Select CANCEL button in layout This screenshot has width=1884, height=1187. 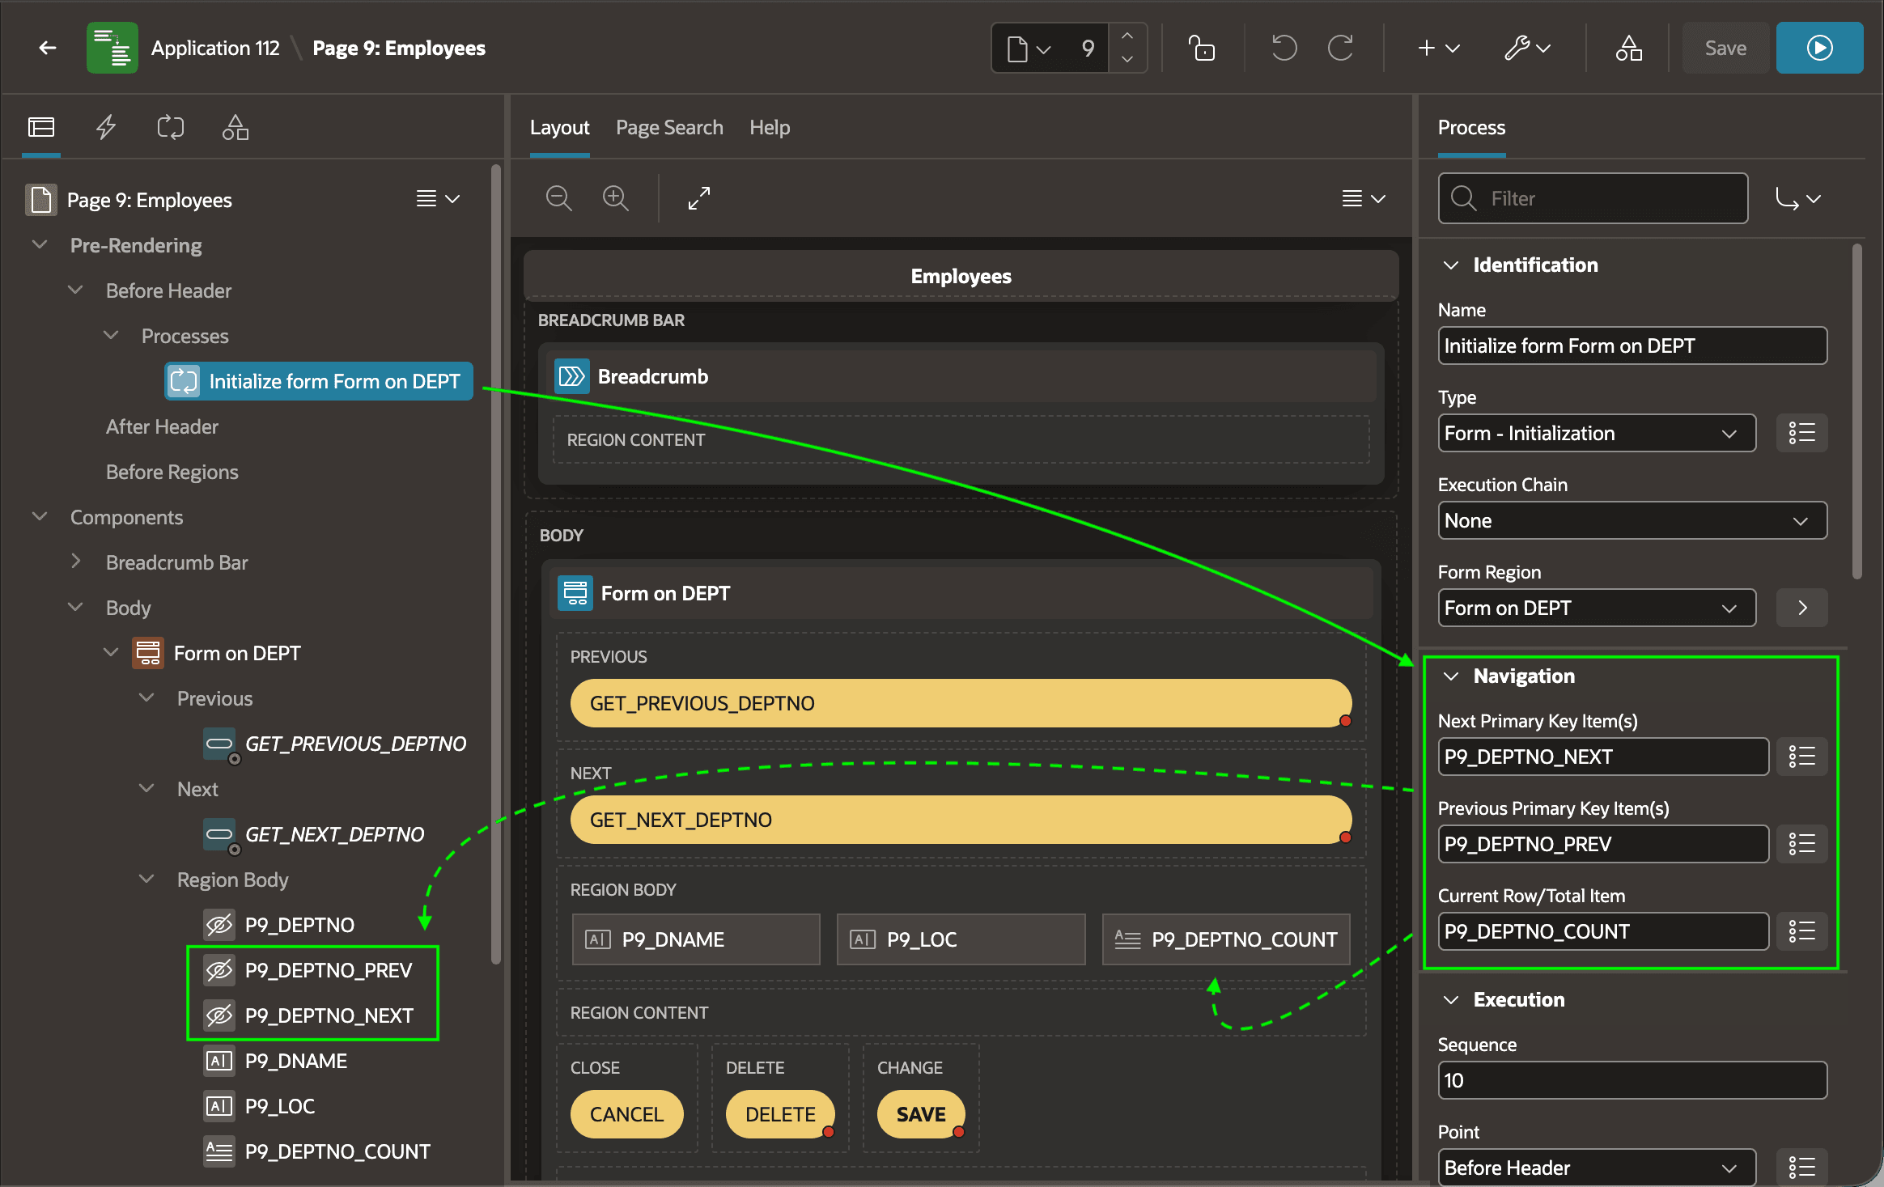pos(626,1114)
